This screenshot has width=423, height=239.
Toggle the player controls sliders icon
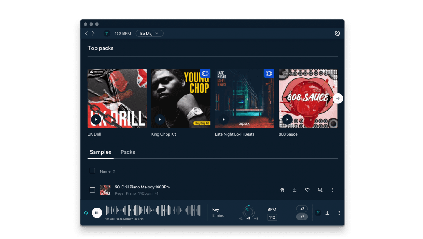click(x=318, y=213)
